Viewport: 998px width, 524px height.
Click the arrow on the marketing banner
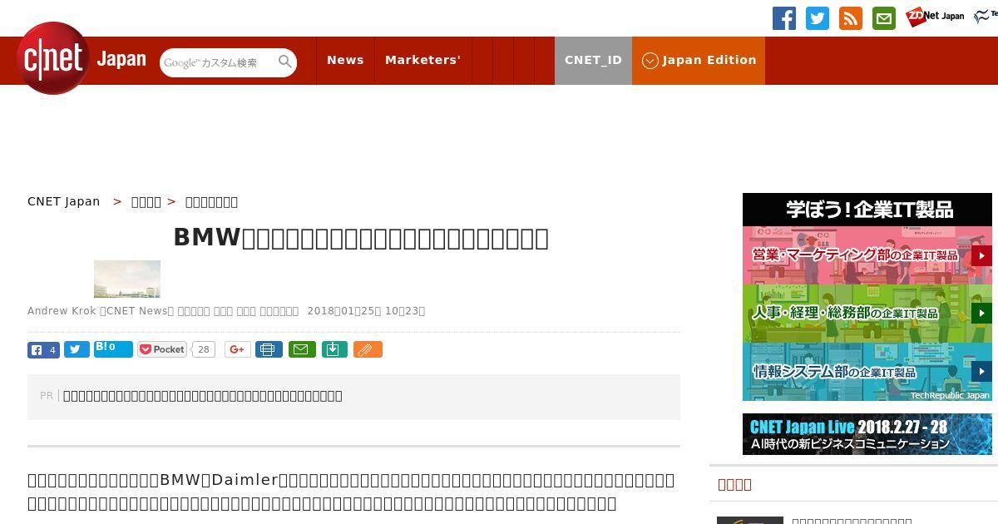click(981, 255)
